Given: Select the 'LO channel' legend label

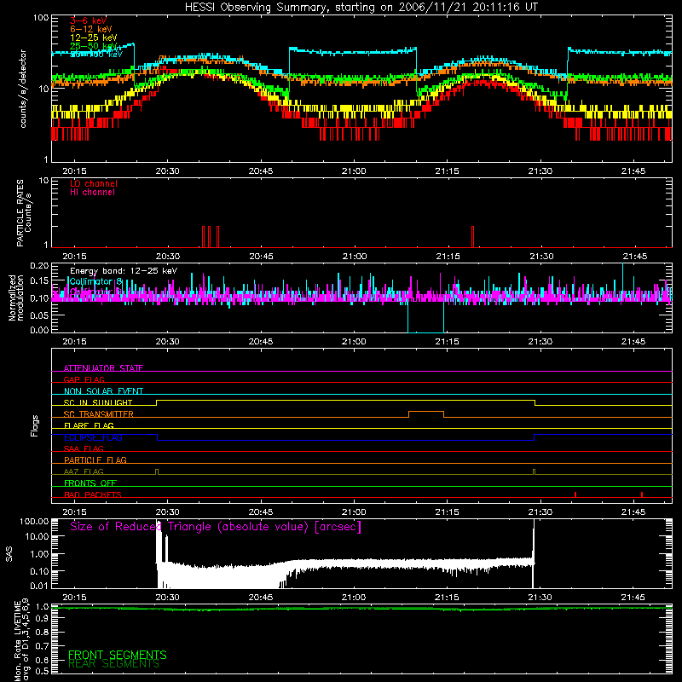Looking at the screenshot, I should 94,183.
